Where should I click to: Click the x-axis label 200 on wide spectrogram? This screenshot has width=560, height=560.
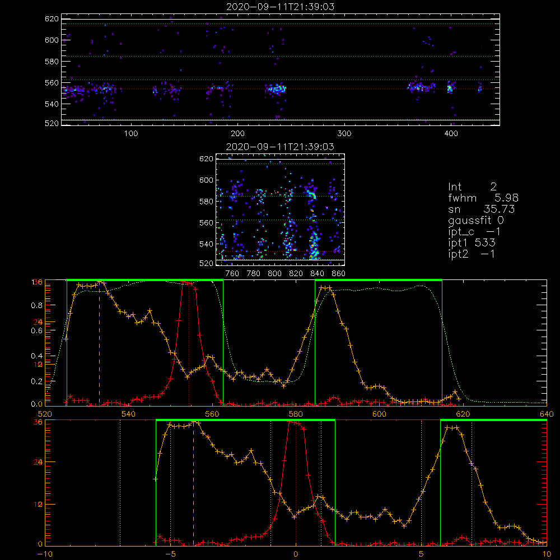click(x=237, y=134)
